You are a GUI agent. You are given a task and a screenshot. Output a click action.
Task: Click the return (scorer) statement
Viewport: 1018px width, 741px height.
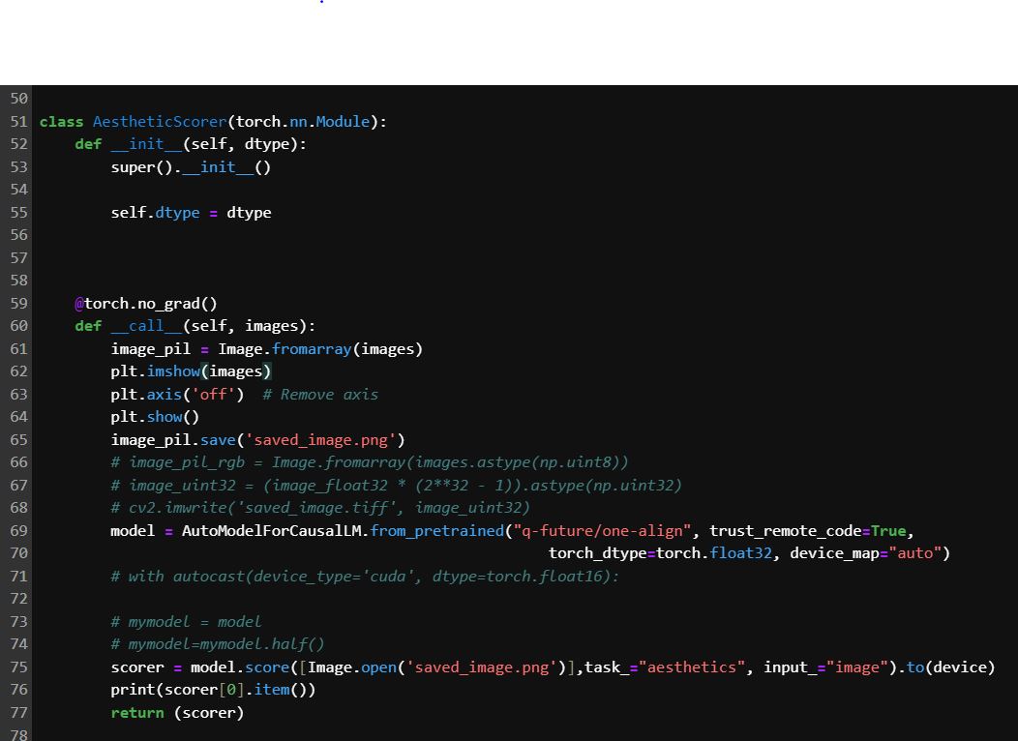coord(177,713)
